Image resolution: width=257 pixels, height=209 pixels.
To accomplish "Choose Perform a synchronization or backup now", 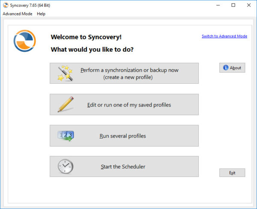I will (124, 73).
